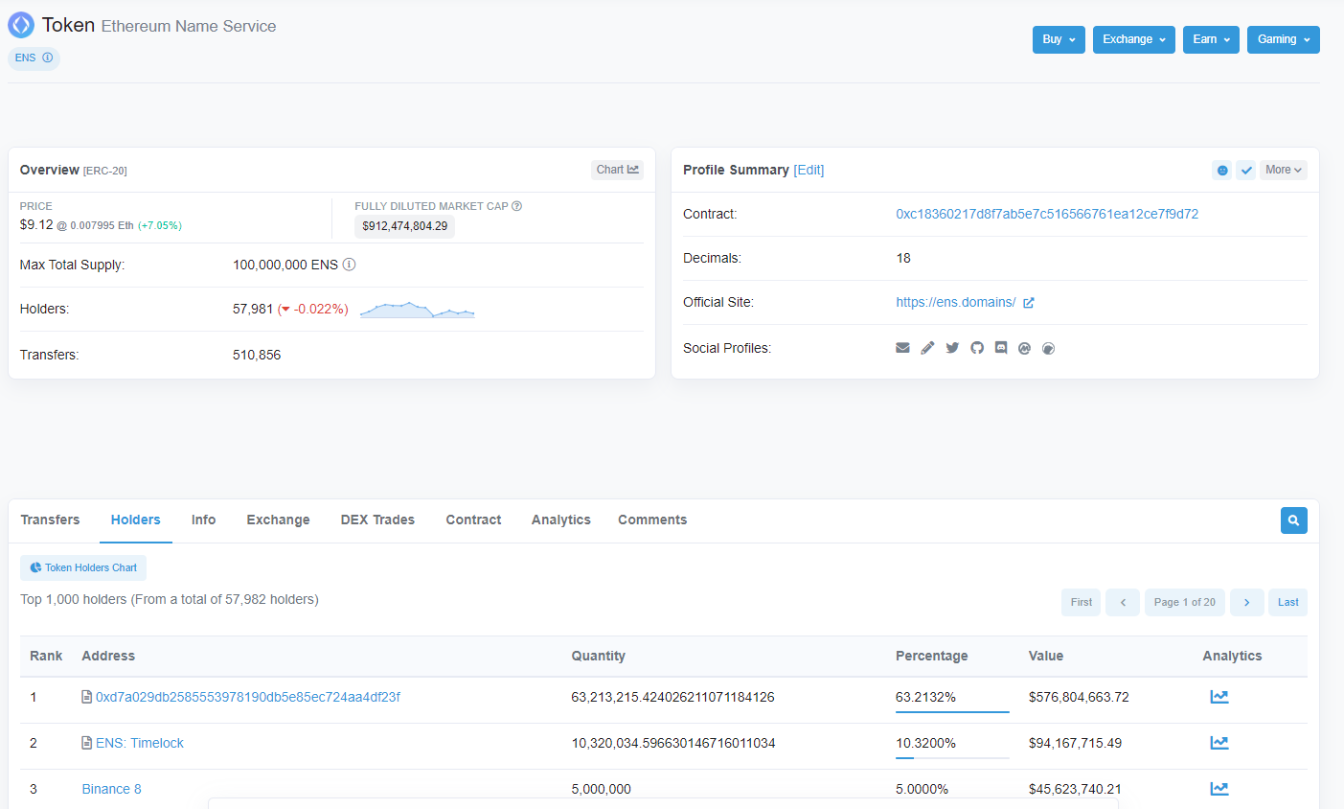This screenshot has height=809, width=1344.
Task: Click the contract file icon beside 0xd7a029db address
Action: [87, 697]
